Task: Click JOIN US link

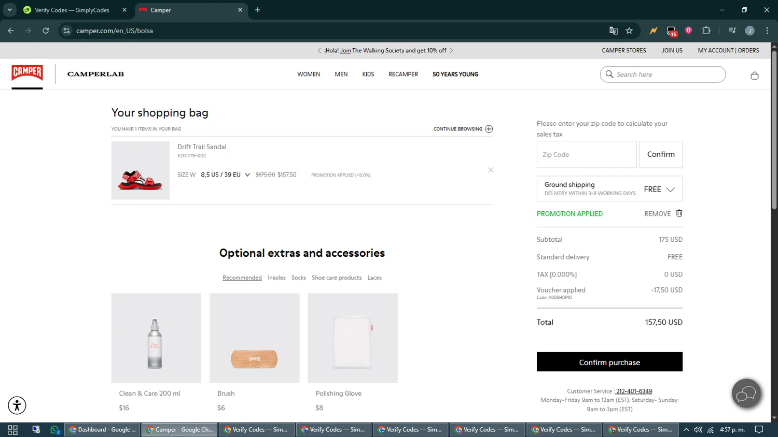Action: [x=672, y=50]
